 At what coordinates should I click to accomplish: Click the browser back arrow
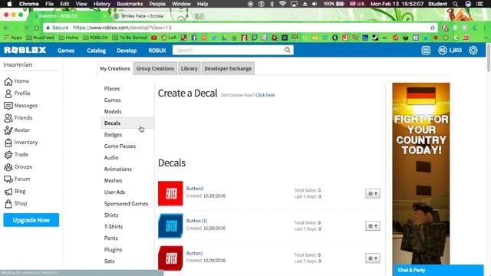click(x=6, y=28)
